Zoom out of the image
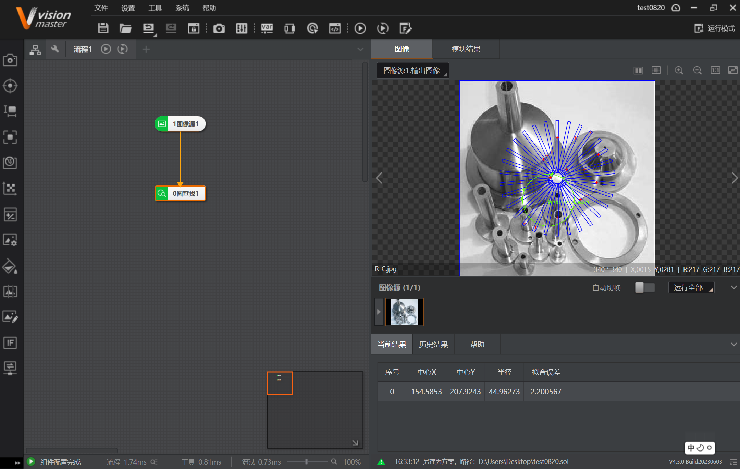Image resolution: width=740 pixels, height=469 pixels. (x=697, y=70)
